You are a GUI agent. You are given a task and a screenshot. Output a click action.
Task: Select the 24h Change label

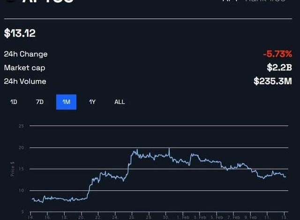click(26, 54)
